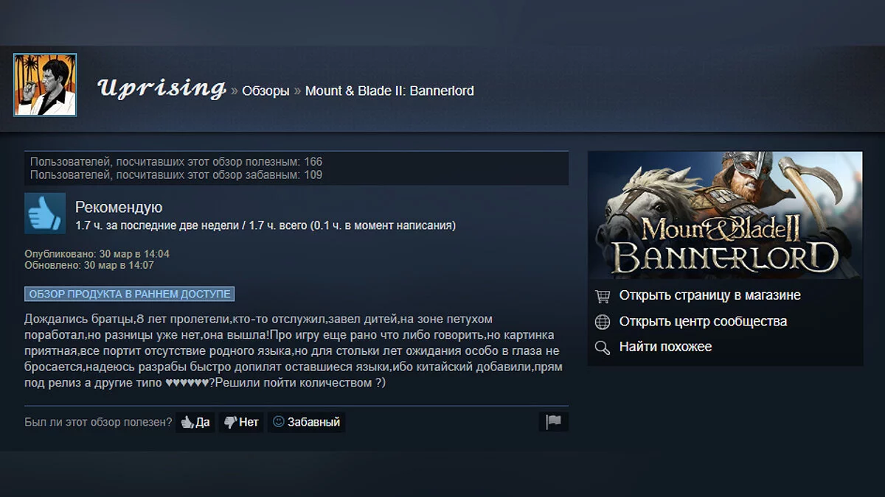
Task: Click the shopping cart icon
Action: pos(603,296)
